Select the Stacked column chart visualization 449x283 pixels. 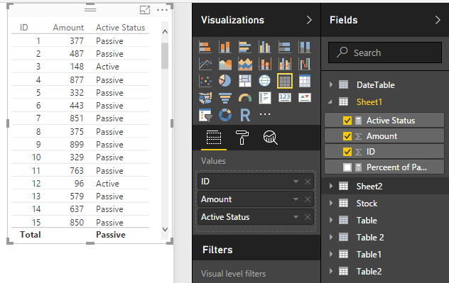pos(224,47)
